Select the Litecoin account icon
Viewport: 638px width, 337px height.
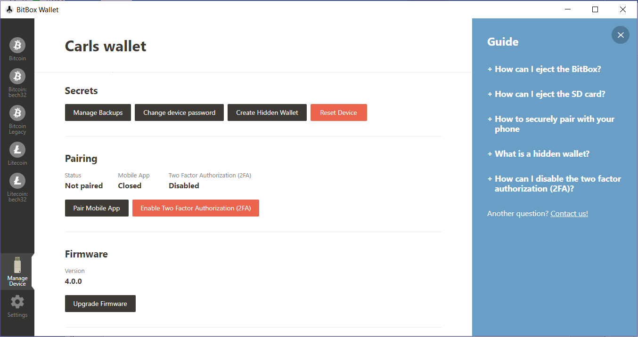[17, 150]
